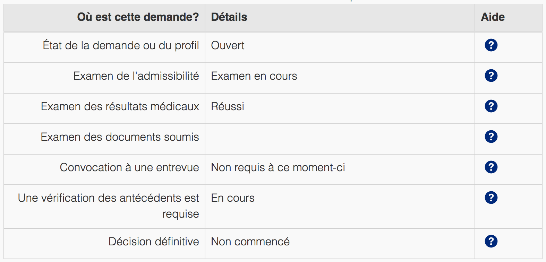This screenshot has height=262, width=546.
Task: Click the "En cours" background check status
Action: pyautogui.click(x=233, y=198)
